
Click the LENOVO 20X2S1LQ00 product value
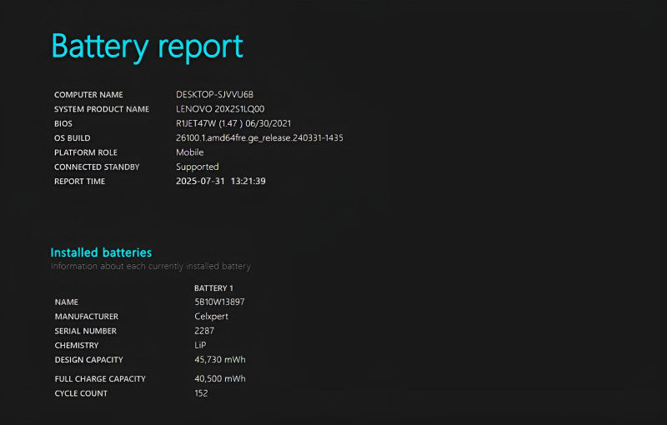click(x=220, y=109)
